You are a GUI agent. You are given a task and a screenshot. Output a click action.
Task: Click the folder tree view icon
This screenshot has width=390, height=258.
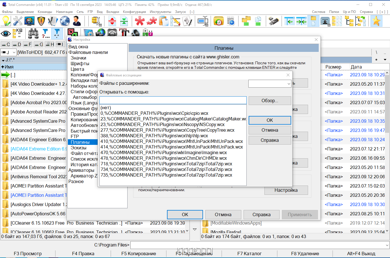tap(349, 21)
